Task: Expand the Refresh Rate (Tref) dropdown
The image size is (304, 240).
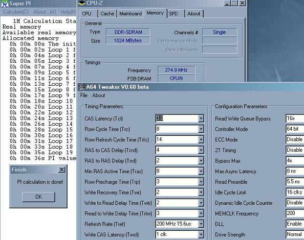Action: coord(201,224)
